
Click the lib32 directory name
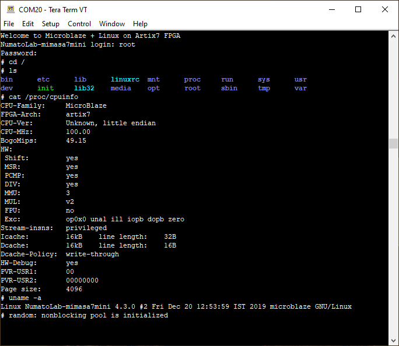pos(84,88)
